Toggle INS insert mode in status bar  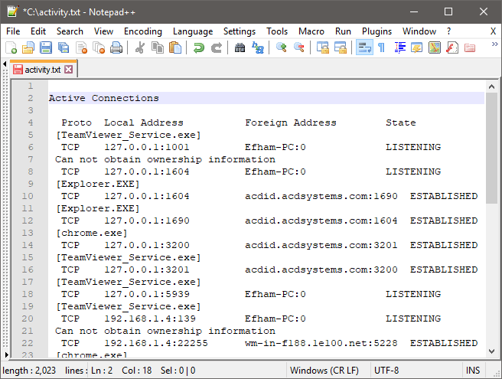tap(473, 371)
